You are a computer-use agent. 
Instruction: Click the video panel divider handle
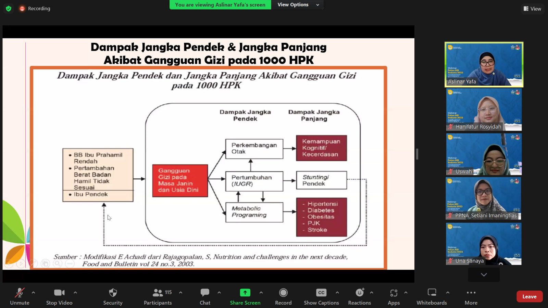(417, 154)
